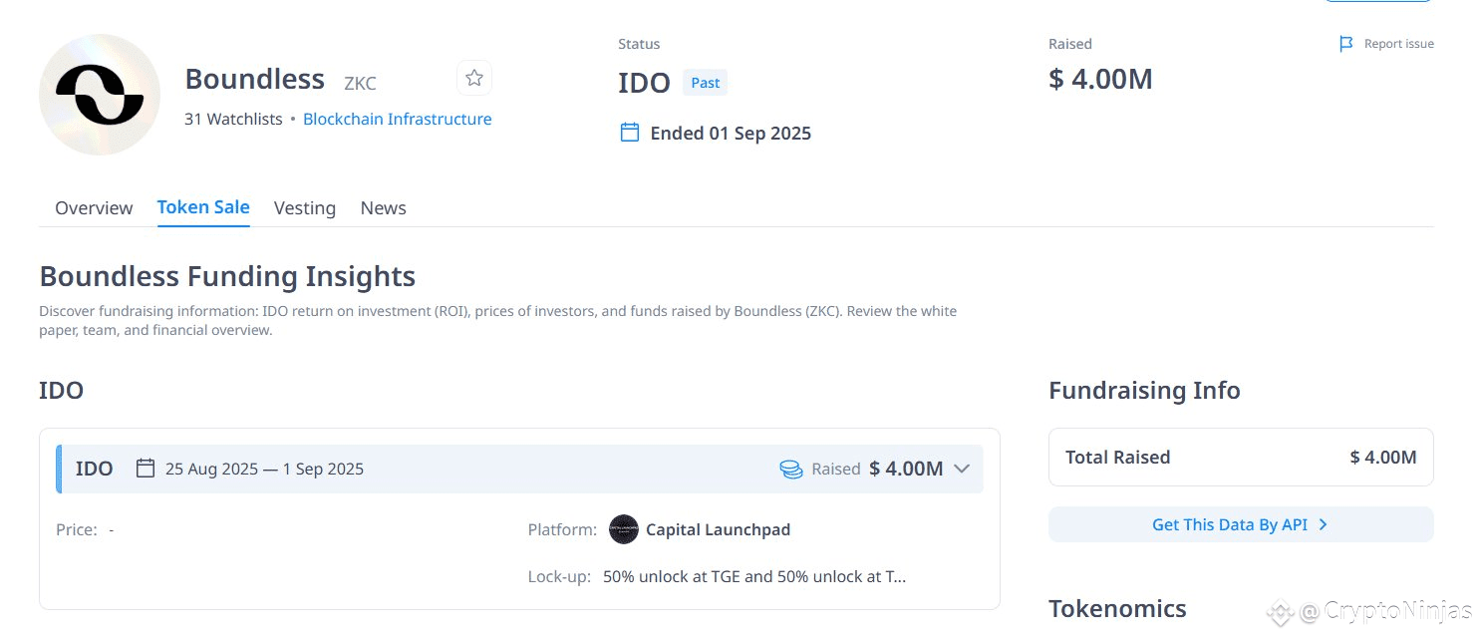
Task: Click the Boundless project logo
Action: [x=100, y=95]
